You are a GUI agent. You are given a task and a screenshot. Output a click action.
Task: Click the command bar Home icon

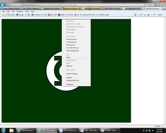coord(135,15)
